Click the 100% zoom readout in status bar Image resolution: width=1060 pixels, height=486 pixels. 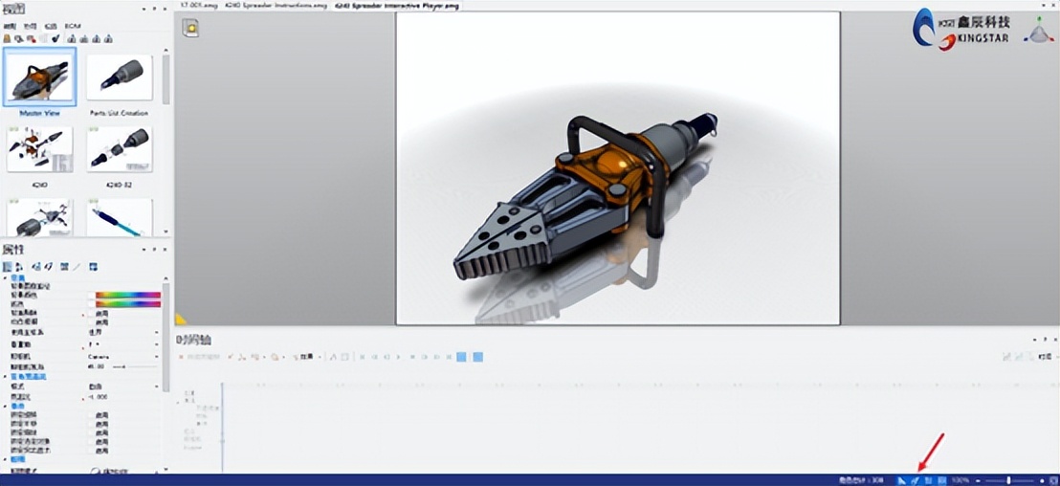pyautogui.click(x=961, y=480)
